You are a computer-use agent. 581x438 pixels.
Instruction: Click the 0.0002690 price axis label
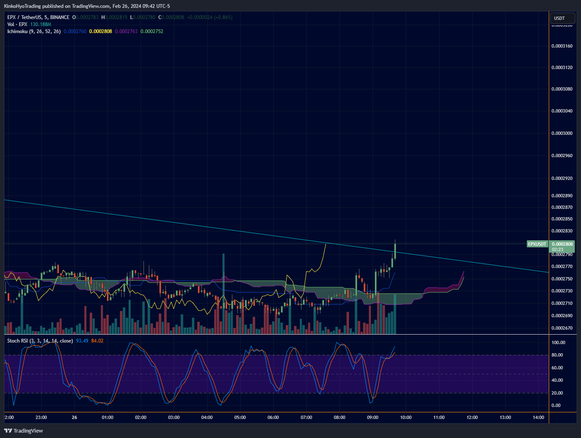[x=562, y=316]
